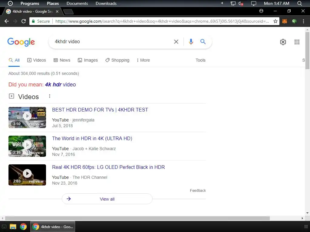Image resolution: width=310 pixels, height=232 pixels.
Task: Bookmark this page with the star icon
Action: 275,21
